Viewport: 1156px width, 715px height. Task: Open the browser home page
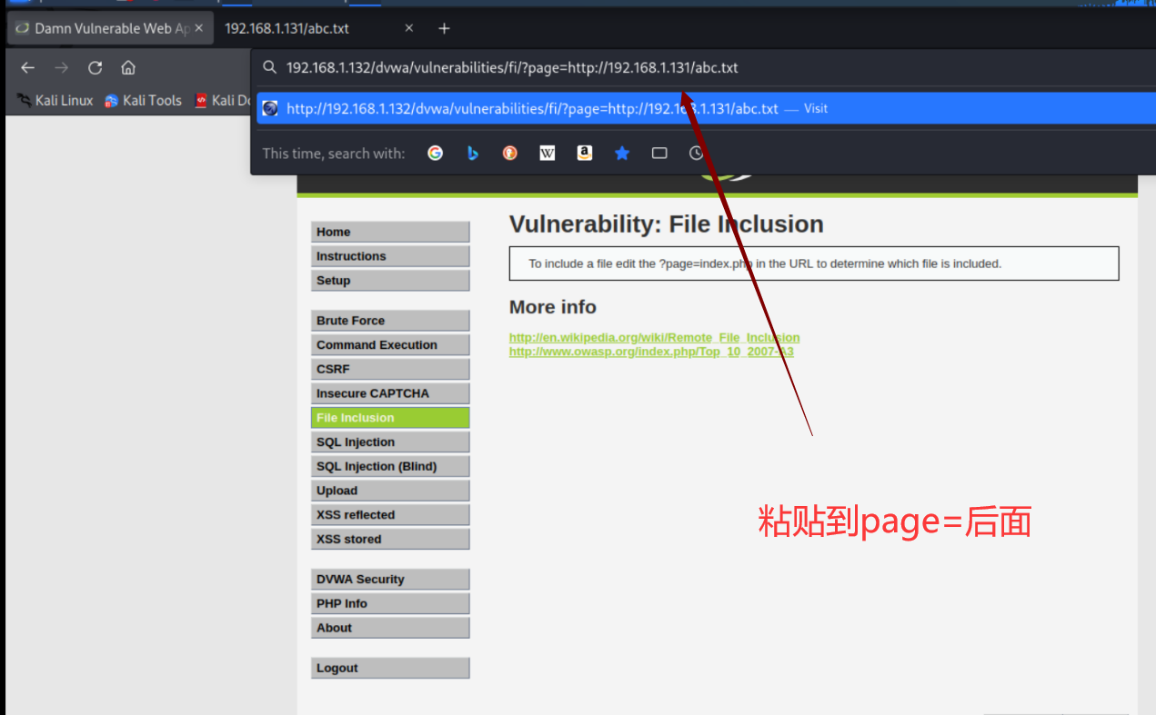(x=128, y=68)
